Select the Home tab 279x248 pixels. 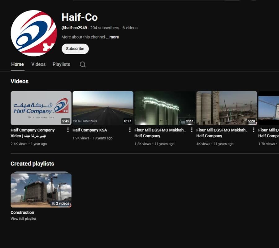17,64
